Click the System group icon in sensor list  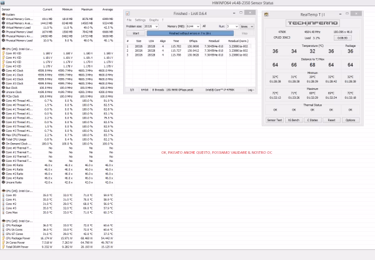[3, 14]
